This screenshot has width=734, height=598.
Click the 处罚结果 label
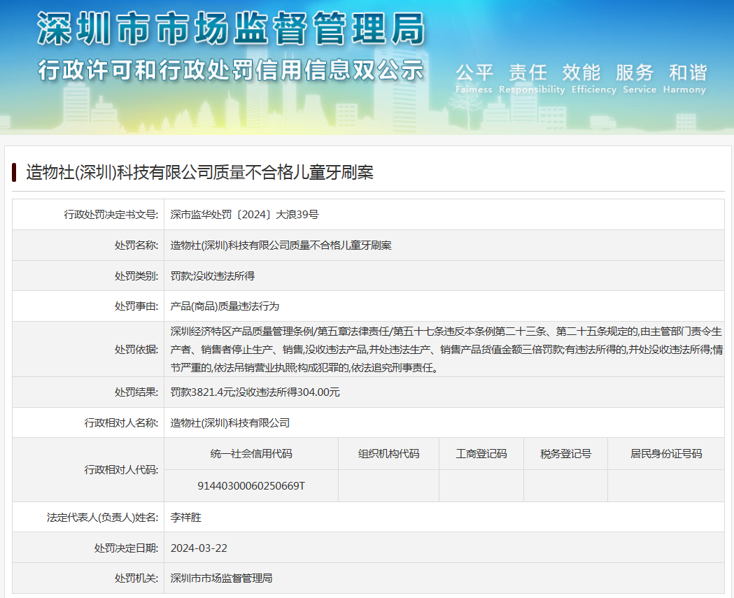(136, 392)
